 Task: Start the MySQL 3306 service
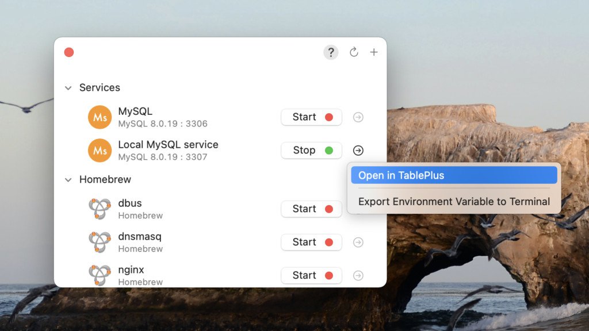311,117
